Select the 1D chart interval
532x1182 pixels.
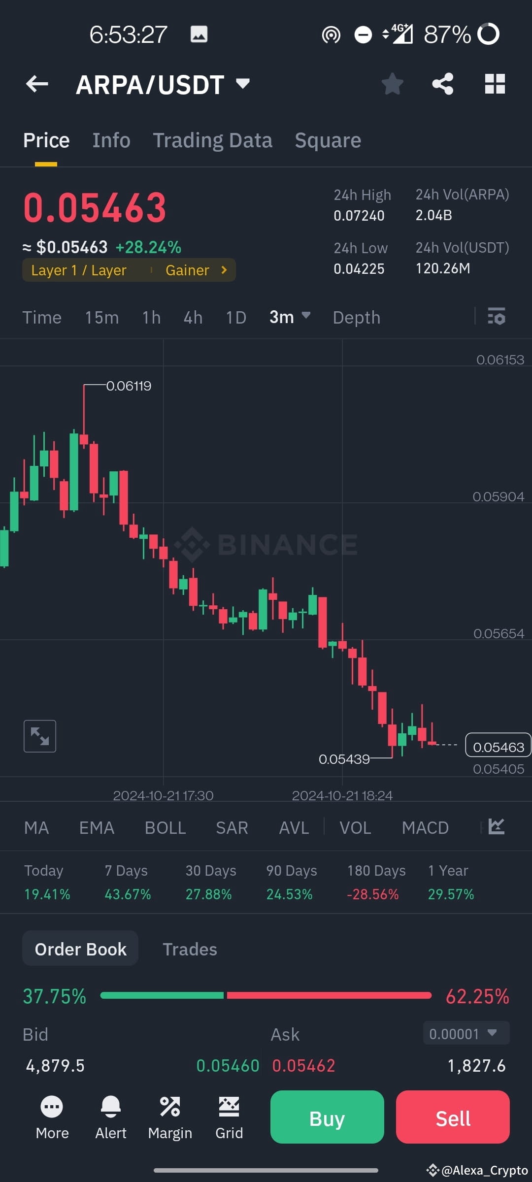235,317
